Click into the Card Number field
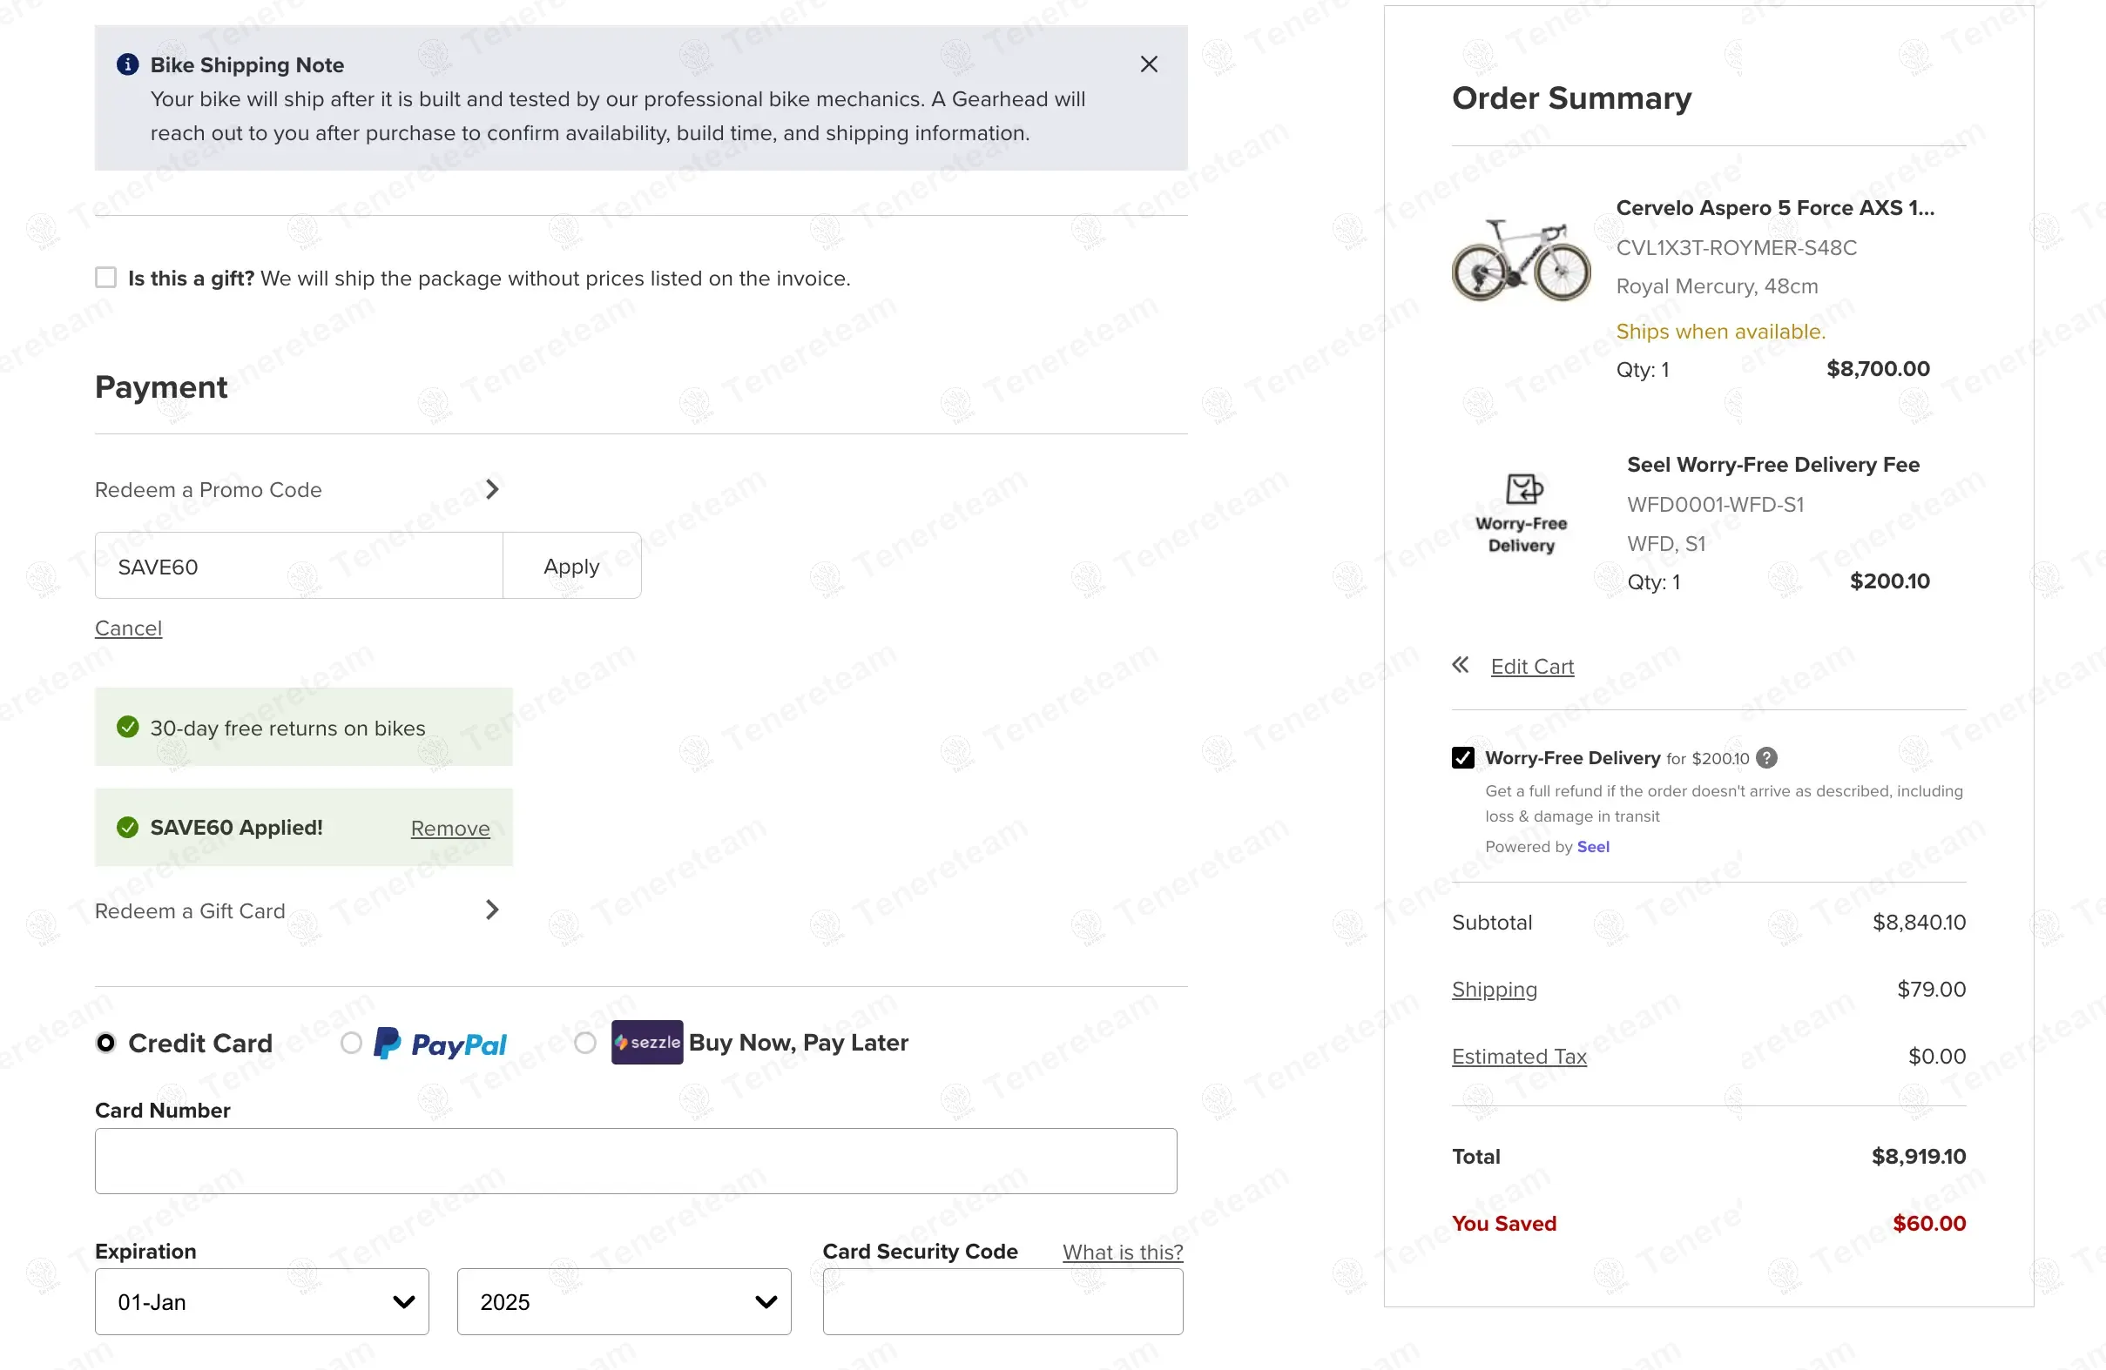Screen dimensions: 2106x1370 (x=635, y=1160)
